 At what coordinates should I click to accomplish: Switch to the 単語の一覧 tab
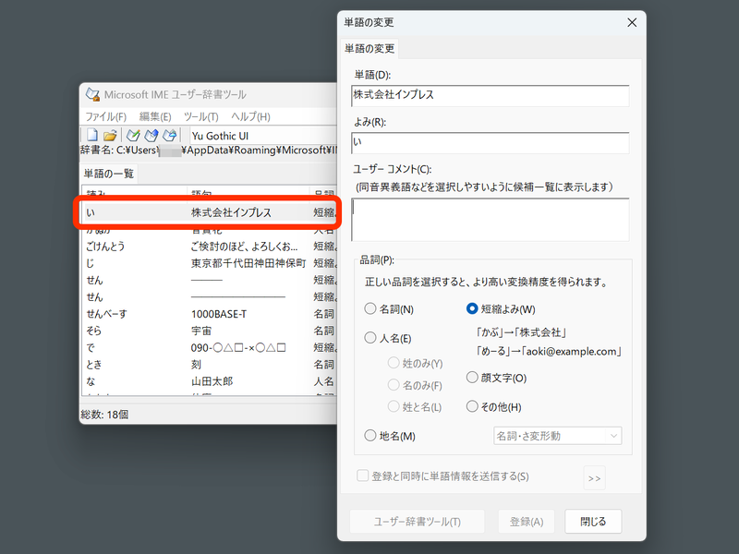[x=111, y=172]
